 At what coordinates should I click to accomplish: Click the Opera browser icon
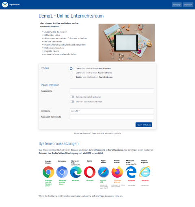click(89, 172)
